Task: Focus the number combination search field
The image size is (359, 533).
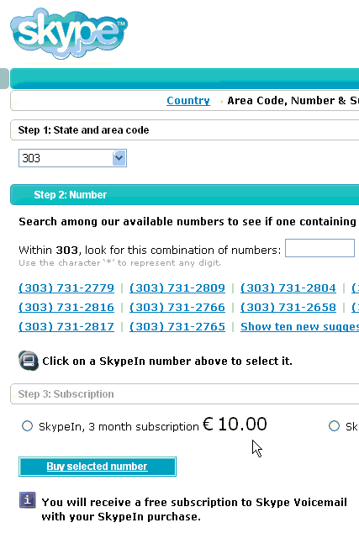Action: (x=319, y=248)
